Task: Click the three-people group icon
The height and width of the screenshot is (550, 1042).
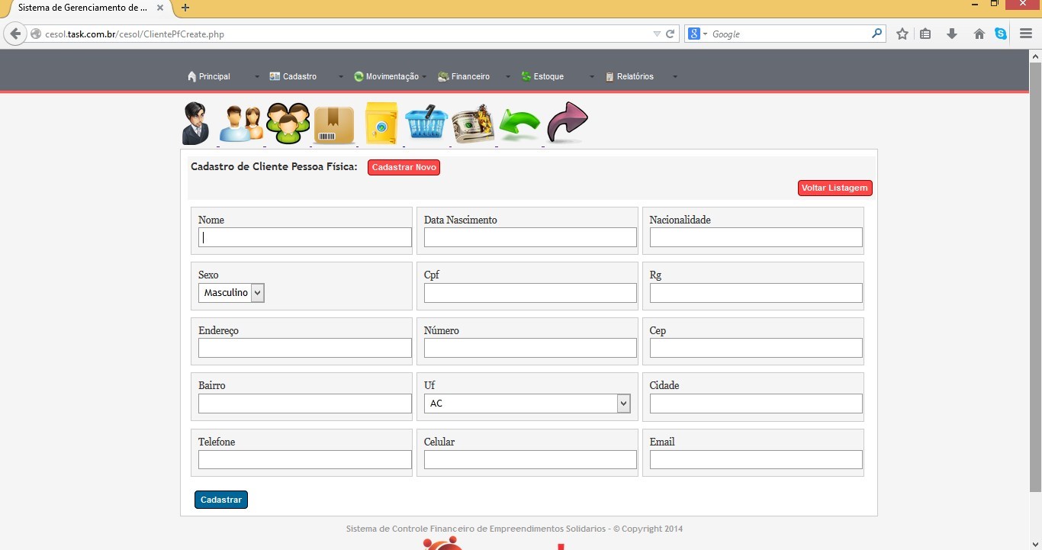Action: pos(288,124)
